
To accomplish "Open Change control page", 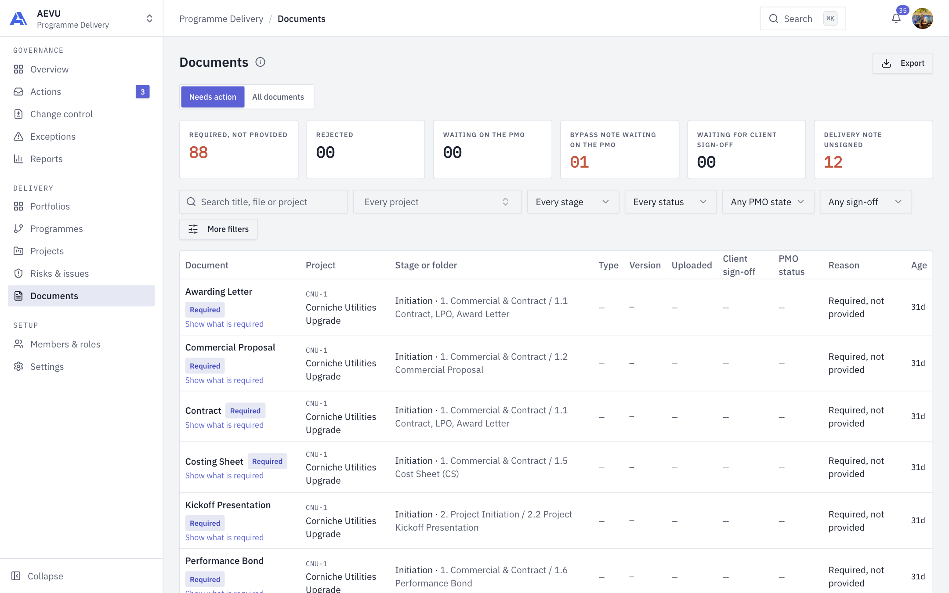I will (x=81, y=114).
